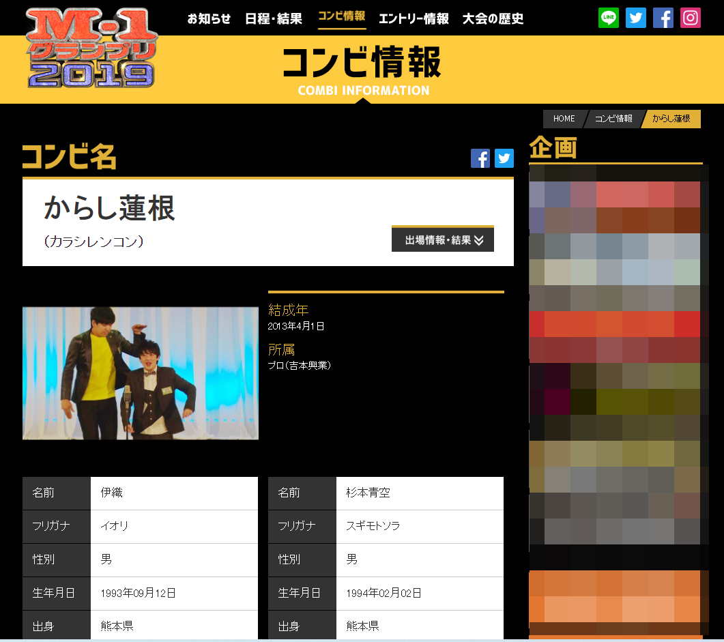Open the お知らせ menu item
724x642 pixels.
[209, 18]
